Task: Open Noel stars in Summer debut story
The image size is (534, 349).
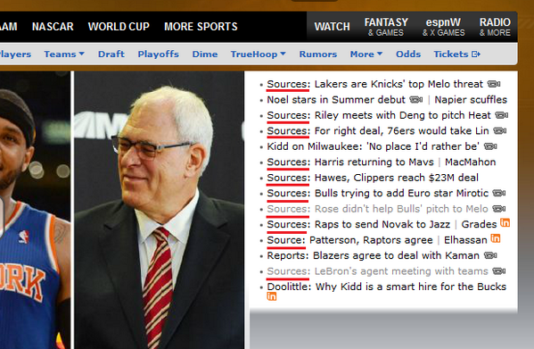Action: (336, 99)
